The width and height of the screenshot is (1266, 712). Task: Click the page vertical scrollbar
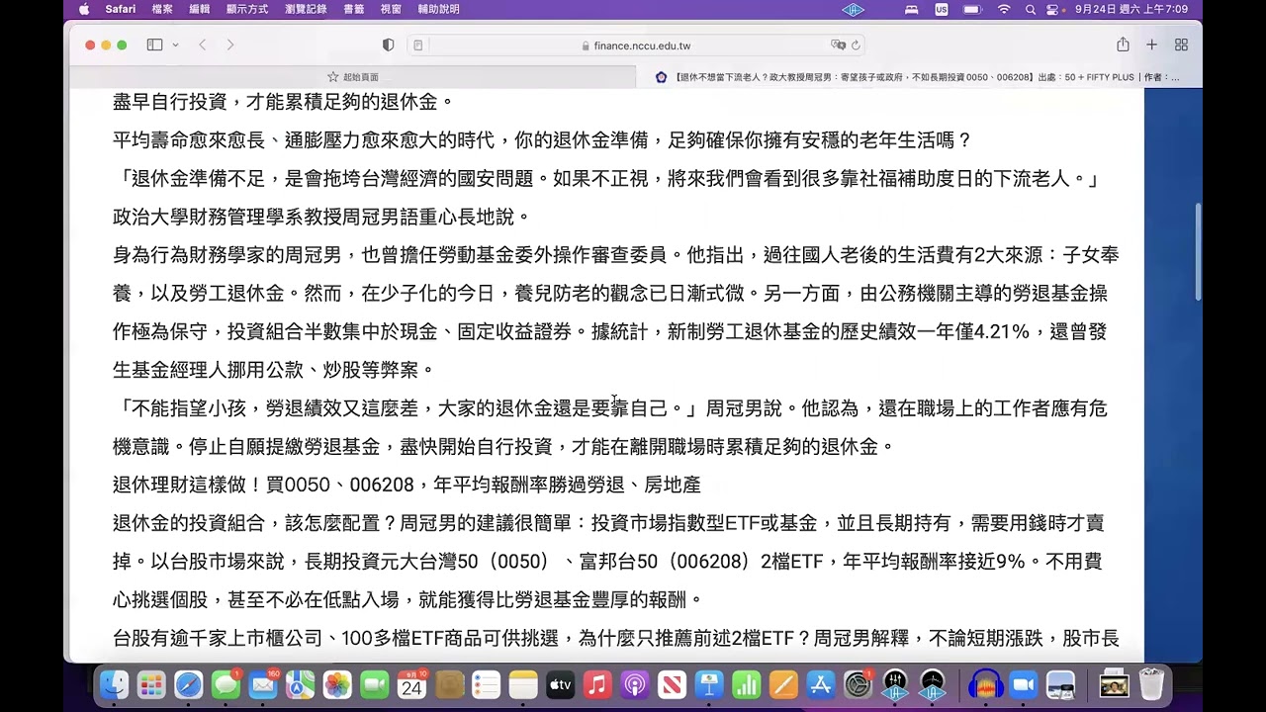tap(1199, 251)
